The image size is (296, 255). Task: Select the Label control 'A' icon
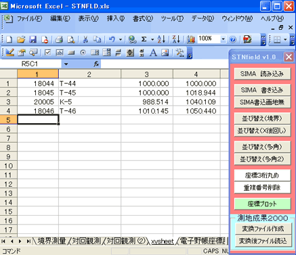[153, 53]
